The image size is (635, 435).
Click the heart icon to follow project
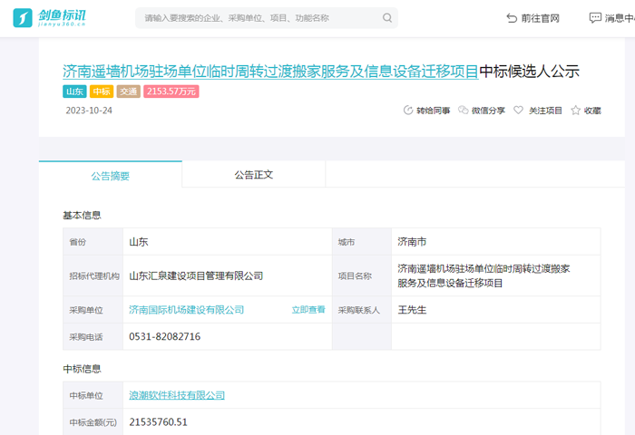coord(519,111)
